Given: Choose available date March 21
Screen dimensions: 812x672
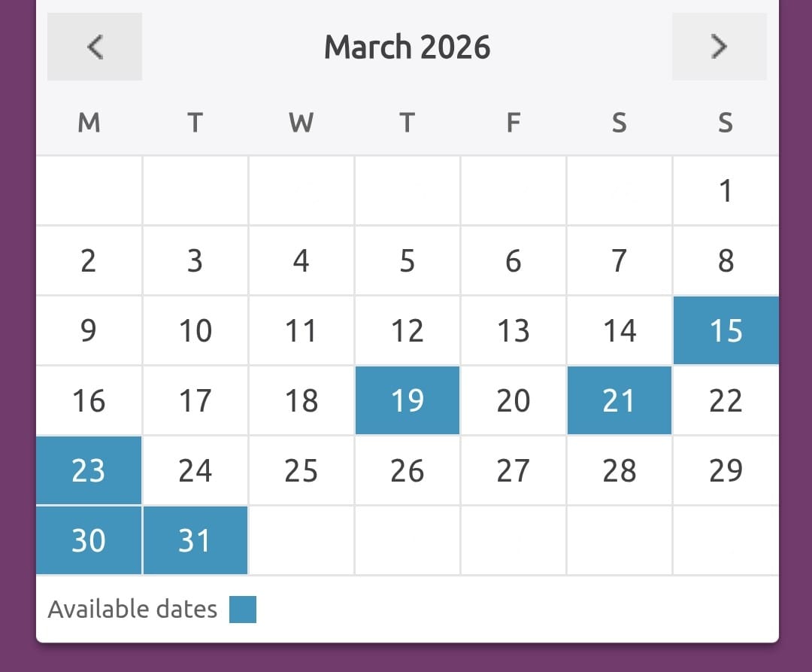Looking at the screenshot, I should tap(620, 401).
